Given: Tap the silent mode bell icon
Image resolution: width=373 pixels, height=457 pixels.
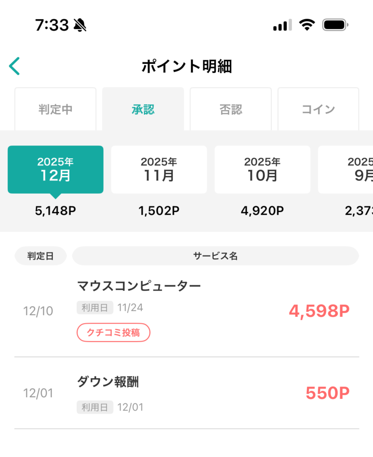Looking at the screenshot, I should 81,25.
